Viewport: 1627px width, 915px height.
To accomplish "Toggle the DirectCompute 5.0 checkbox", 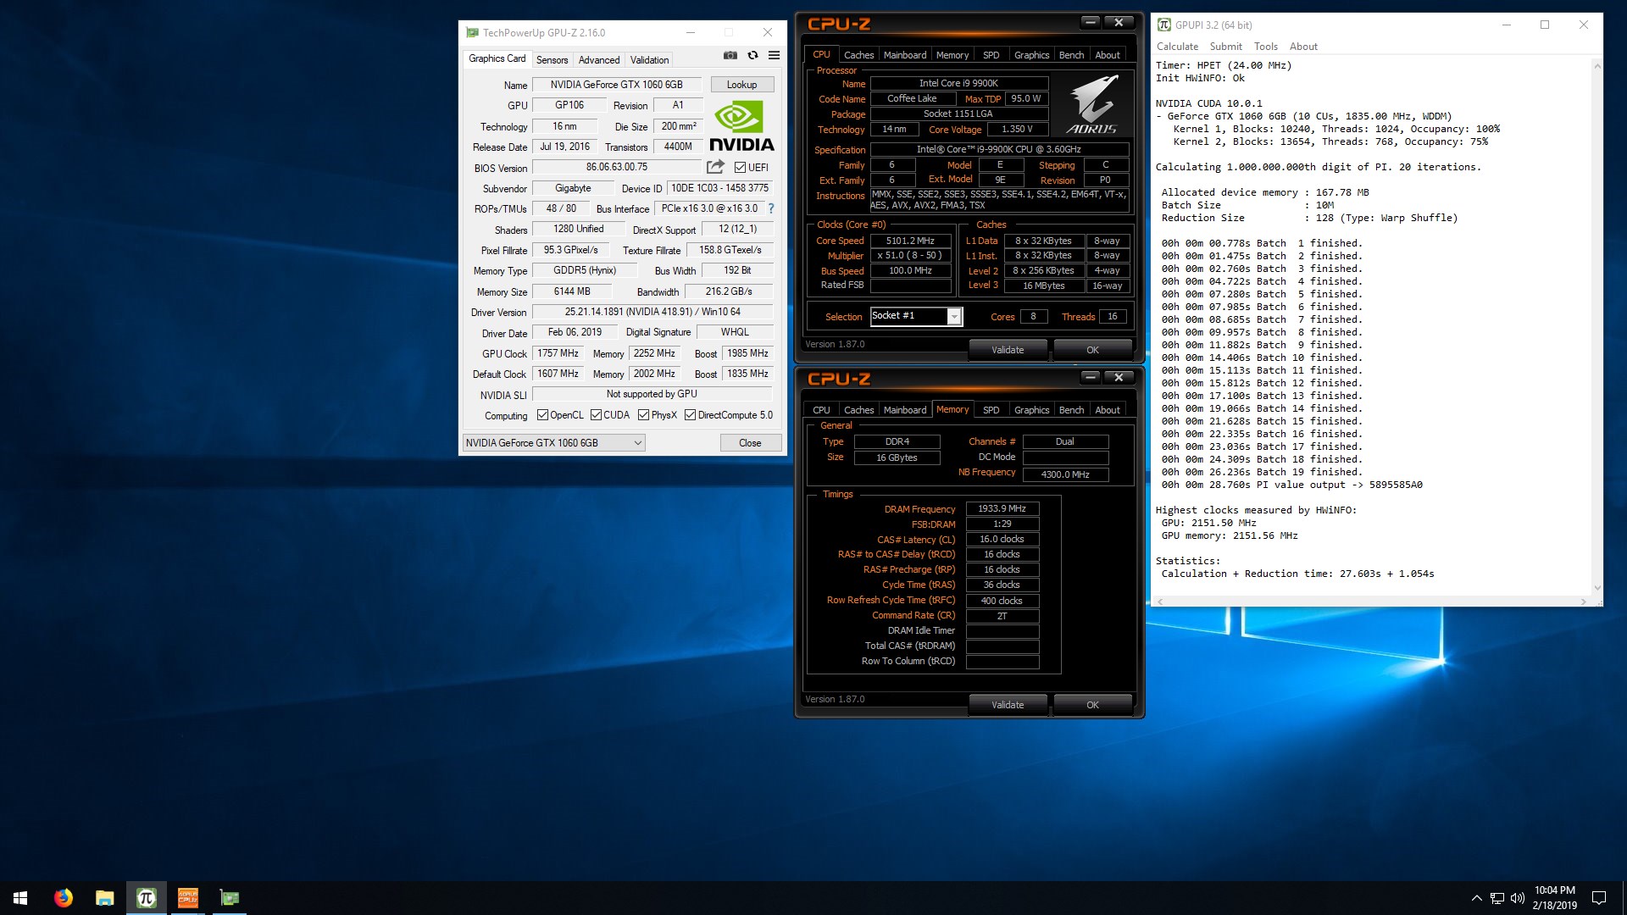I will point(690,415).
